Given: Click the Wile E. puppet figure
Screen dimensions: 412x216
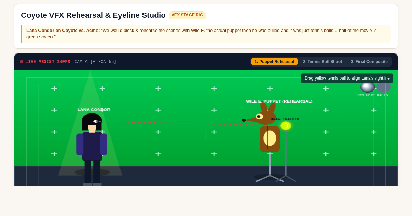Looking at the screenshot, I should (x=265, y=128).
